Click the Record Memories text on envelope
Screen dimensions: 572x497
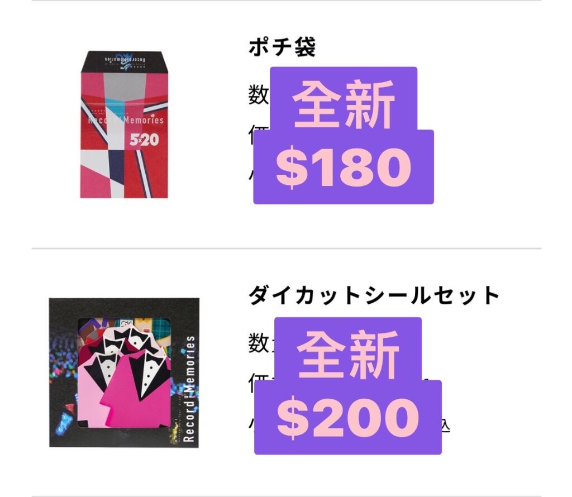coord(126,120)
